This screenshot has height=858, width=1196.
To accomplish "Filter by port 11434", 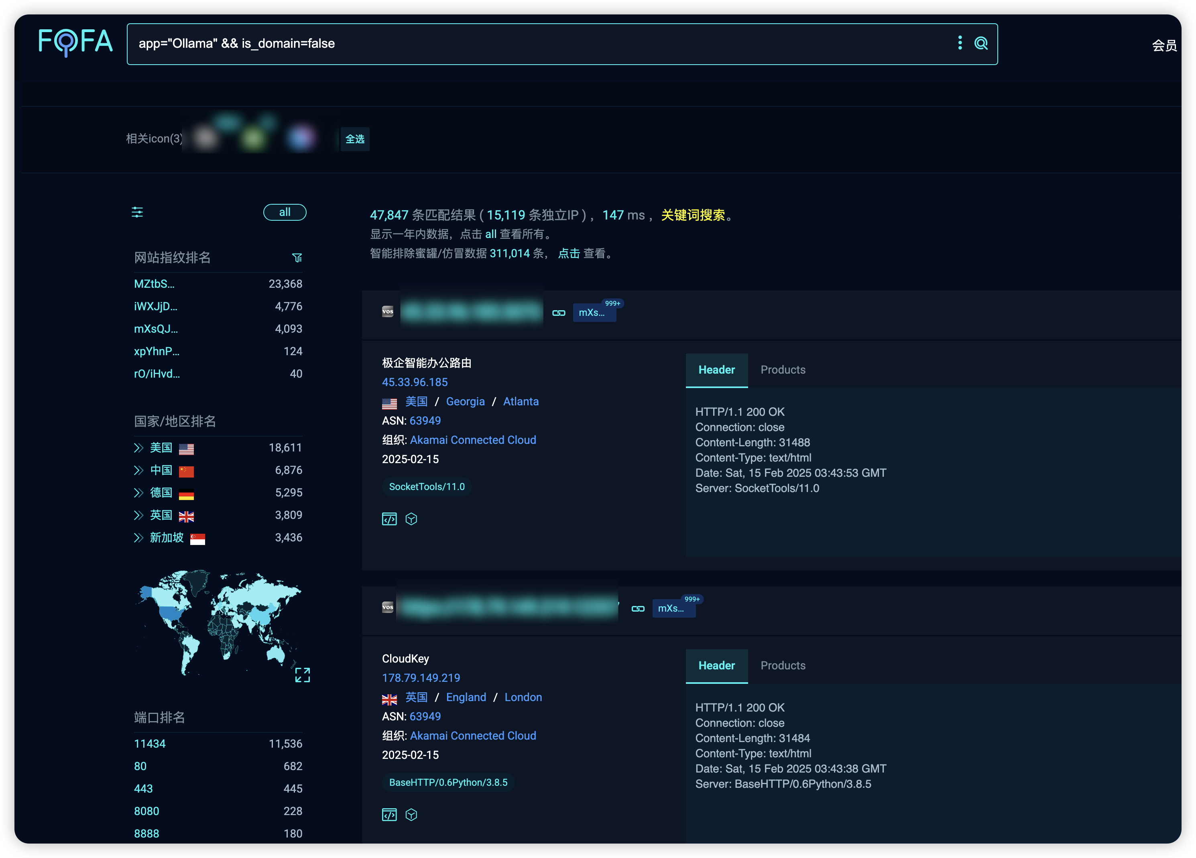I will [150, 744].
